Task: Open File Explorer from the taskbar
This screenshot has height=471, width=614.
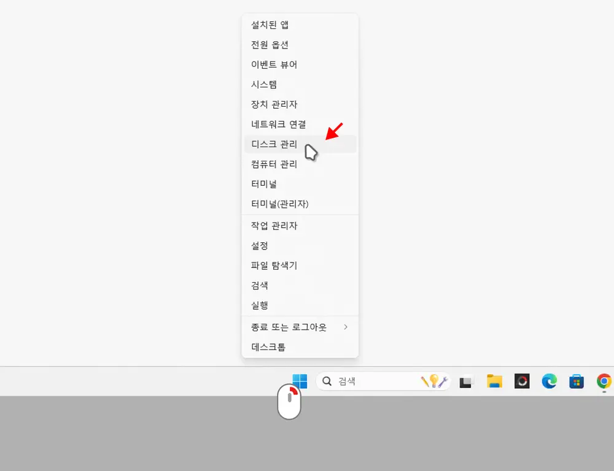Action: pyautogui.click(x=494, y=381)
